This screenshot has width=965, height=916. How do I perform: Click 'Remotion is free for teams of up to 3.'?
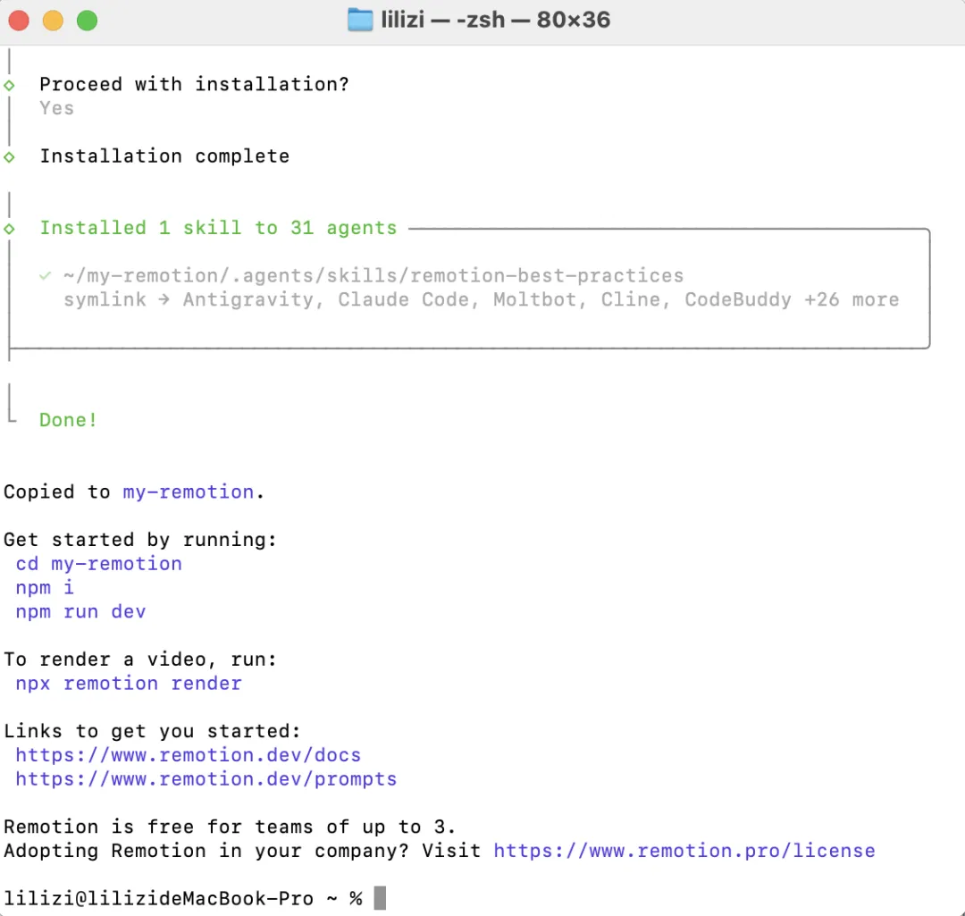click(x=230, y=827)
